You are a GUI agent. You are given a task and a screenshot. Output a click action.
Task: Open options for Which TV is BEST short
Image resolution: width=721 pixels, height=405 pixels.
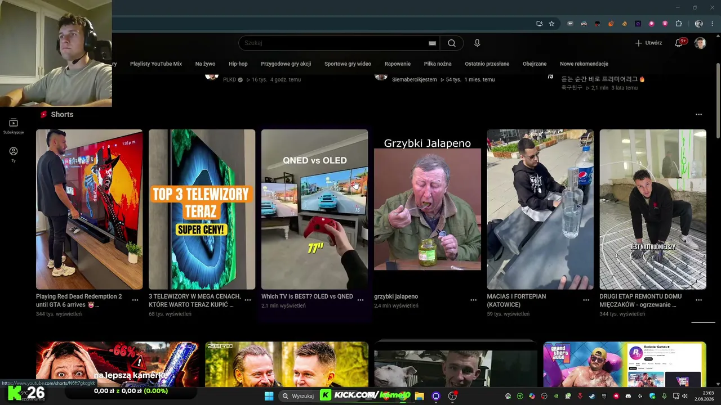pos(360,300)
